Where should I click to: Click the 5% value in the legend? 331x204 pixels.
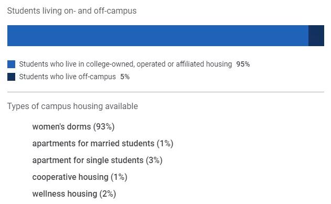[125, 77]
